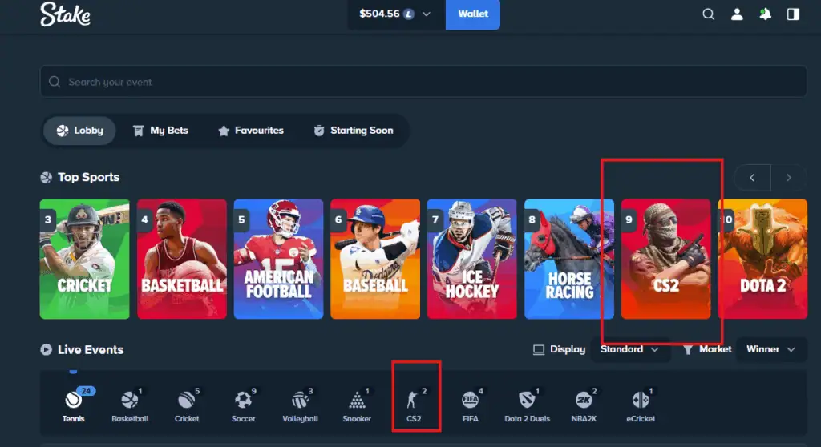Image resolution: width=821 pixels, height=447 pixels.
Task: Expand the Winner market dropdown
Action: 770,349
